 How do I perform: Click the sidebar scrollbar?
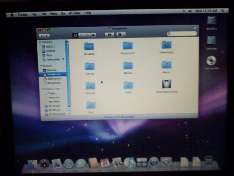pos(68,74)
